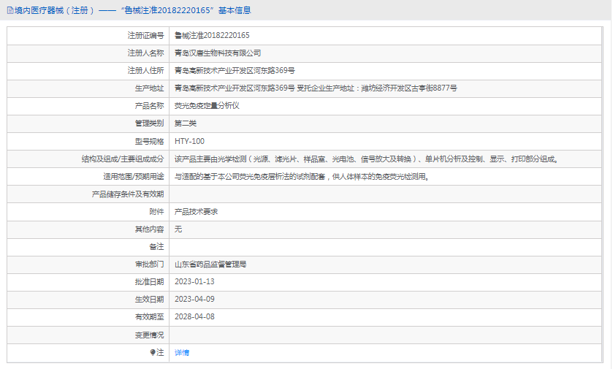Select attachment value 产品技术要求
Screen dimensions: 613x369
tap(196, 212)
